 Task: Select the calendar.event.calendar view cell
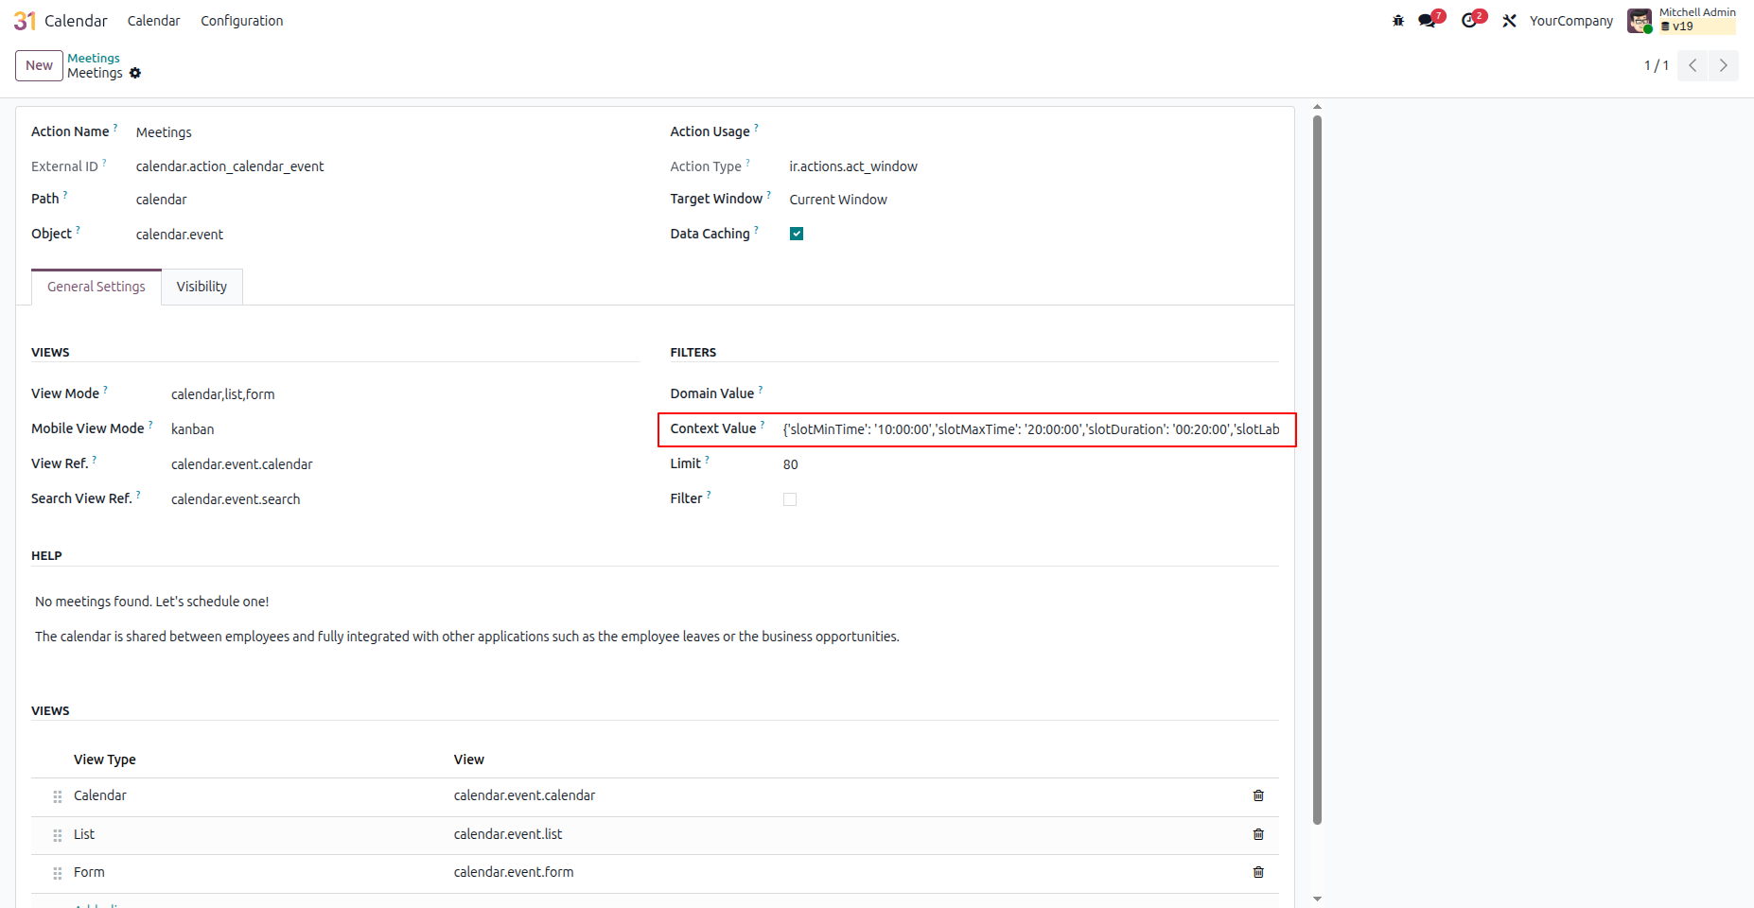[524, 795]
